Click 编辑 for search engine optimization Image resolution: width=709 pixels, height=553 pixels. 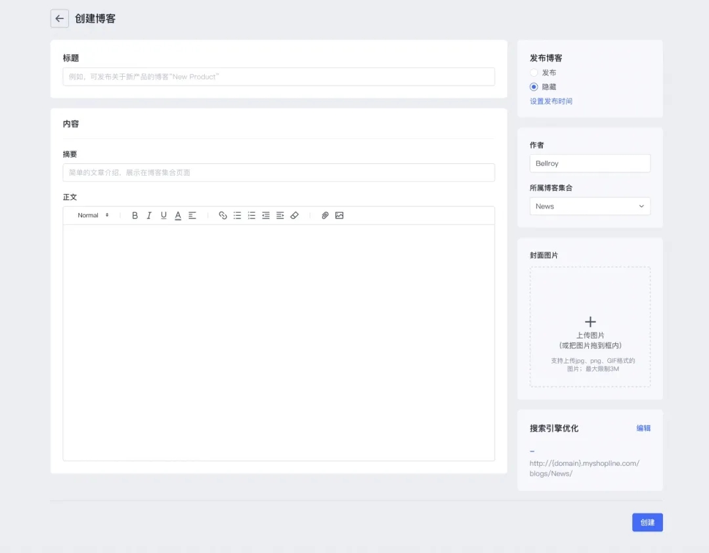643,428
